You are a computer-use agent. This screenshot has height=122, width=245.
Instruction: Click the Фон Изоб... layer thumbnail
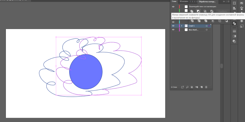pos(186,30)
